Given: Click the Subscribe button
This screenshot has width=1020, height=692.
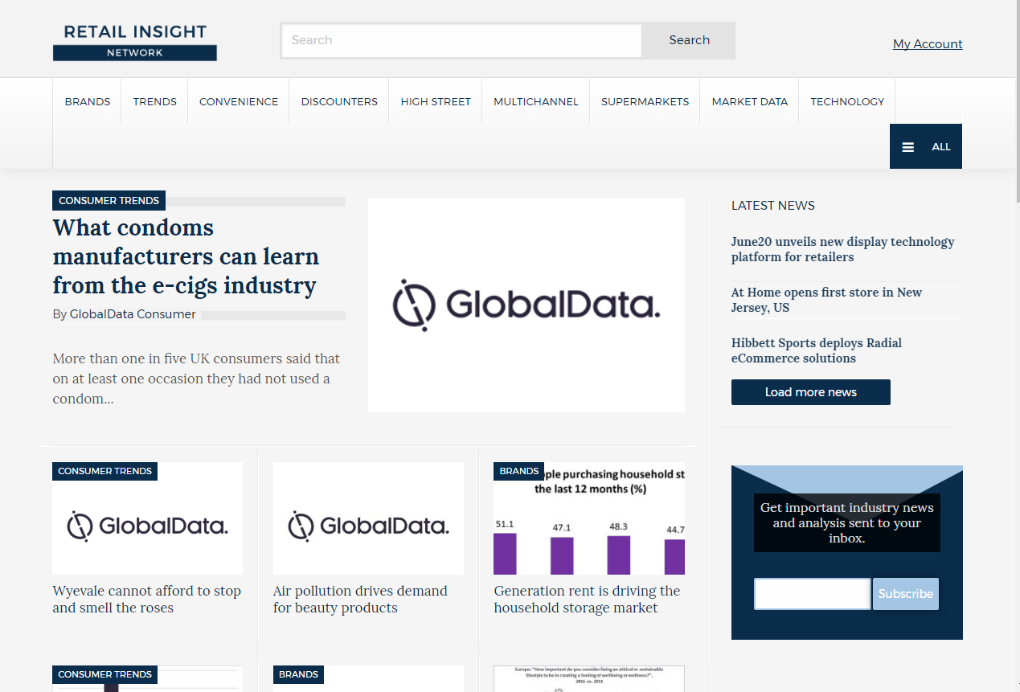Looking at the screenshot, I should point(905,594).
